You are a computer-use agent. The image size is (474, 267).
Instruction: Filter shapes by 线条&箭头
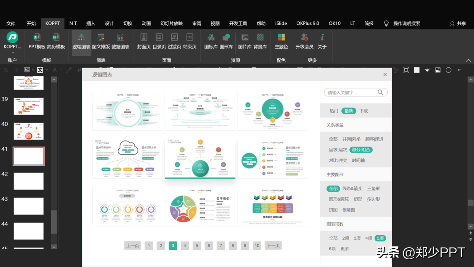(352, 189)
